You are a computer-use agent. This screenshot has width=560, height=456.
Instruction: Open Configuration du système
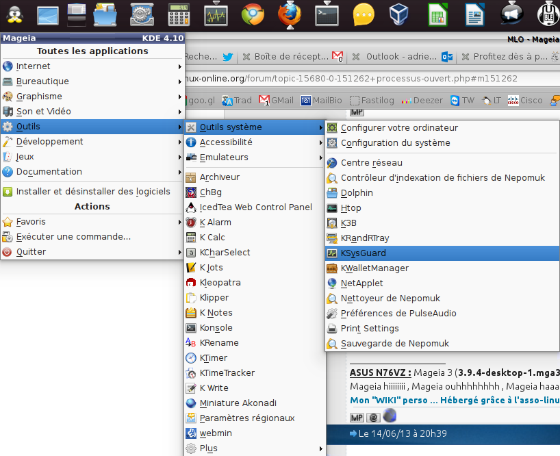pyautogui.click(x=442, y=143)
